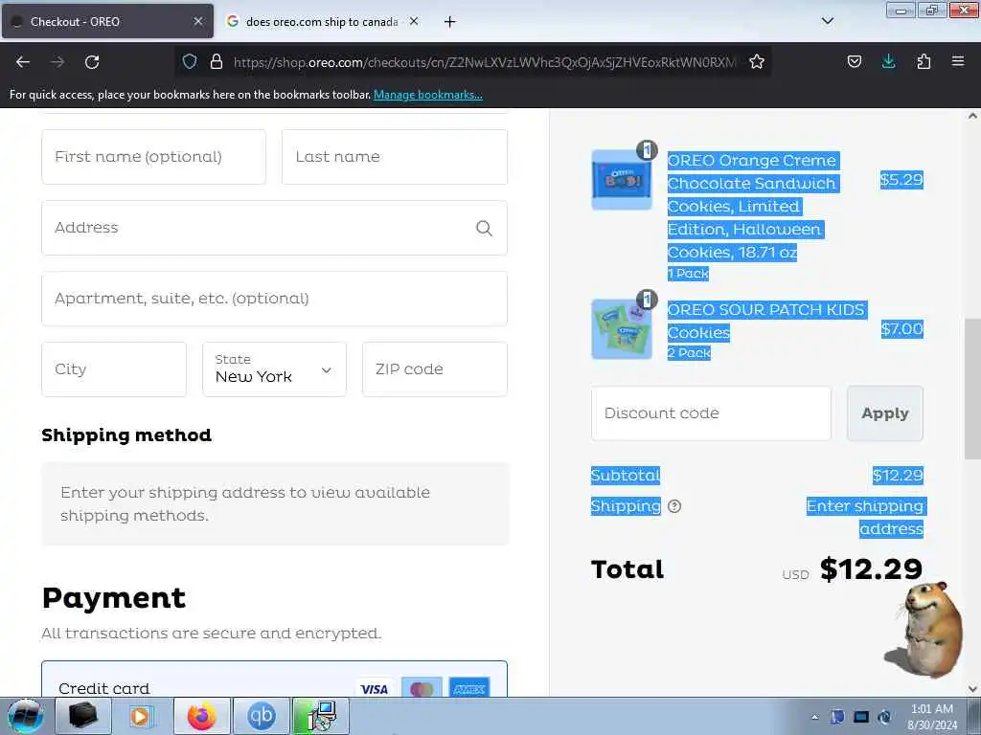The width and height of the screenshot is (981, 735).
Task: Expand the list all tabs chevron
Action: click(x=827, y=21)
